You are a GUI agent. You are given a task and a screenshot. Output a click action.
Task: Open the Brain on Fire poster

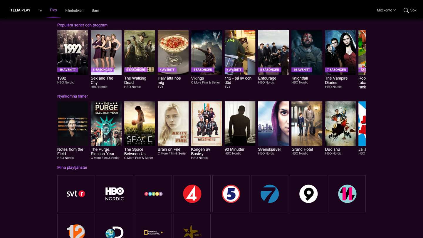pos(173,124)
